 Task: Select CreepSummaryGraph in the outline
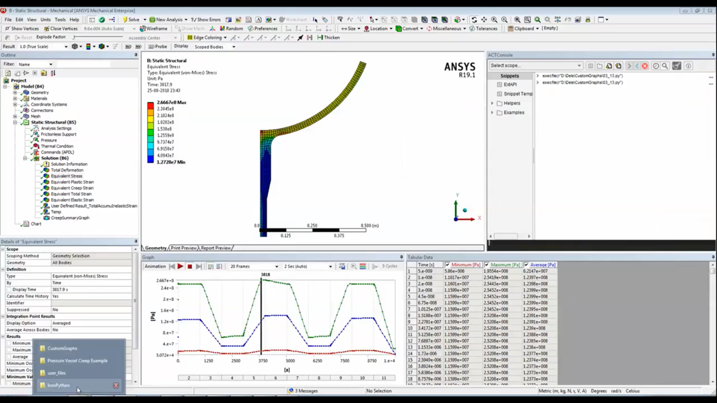(70, 218)
